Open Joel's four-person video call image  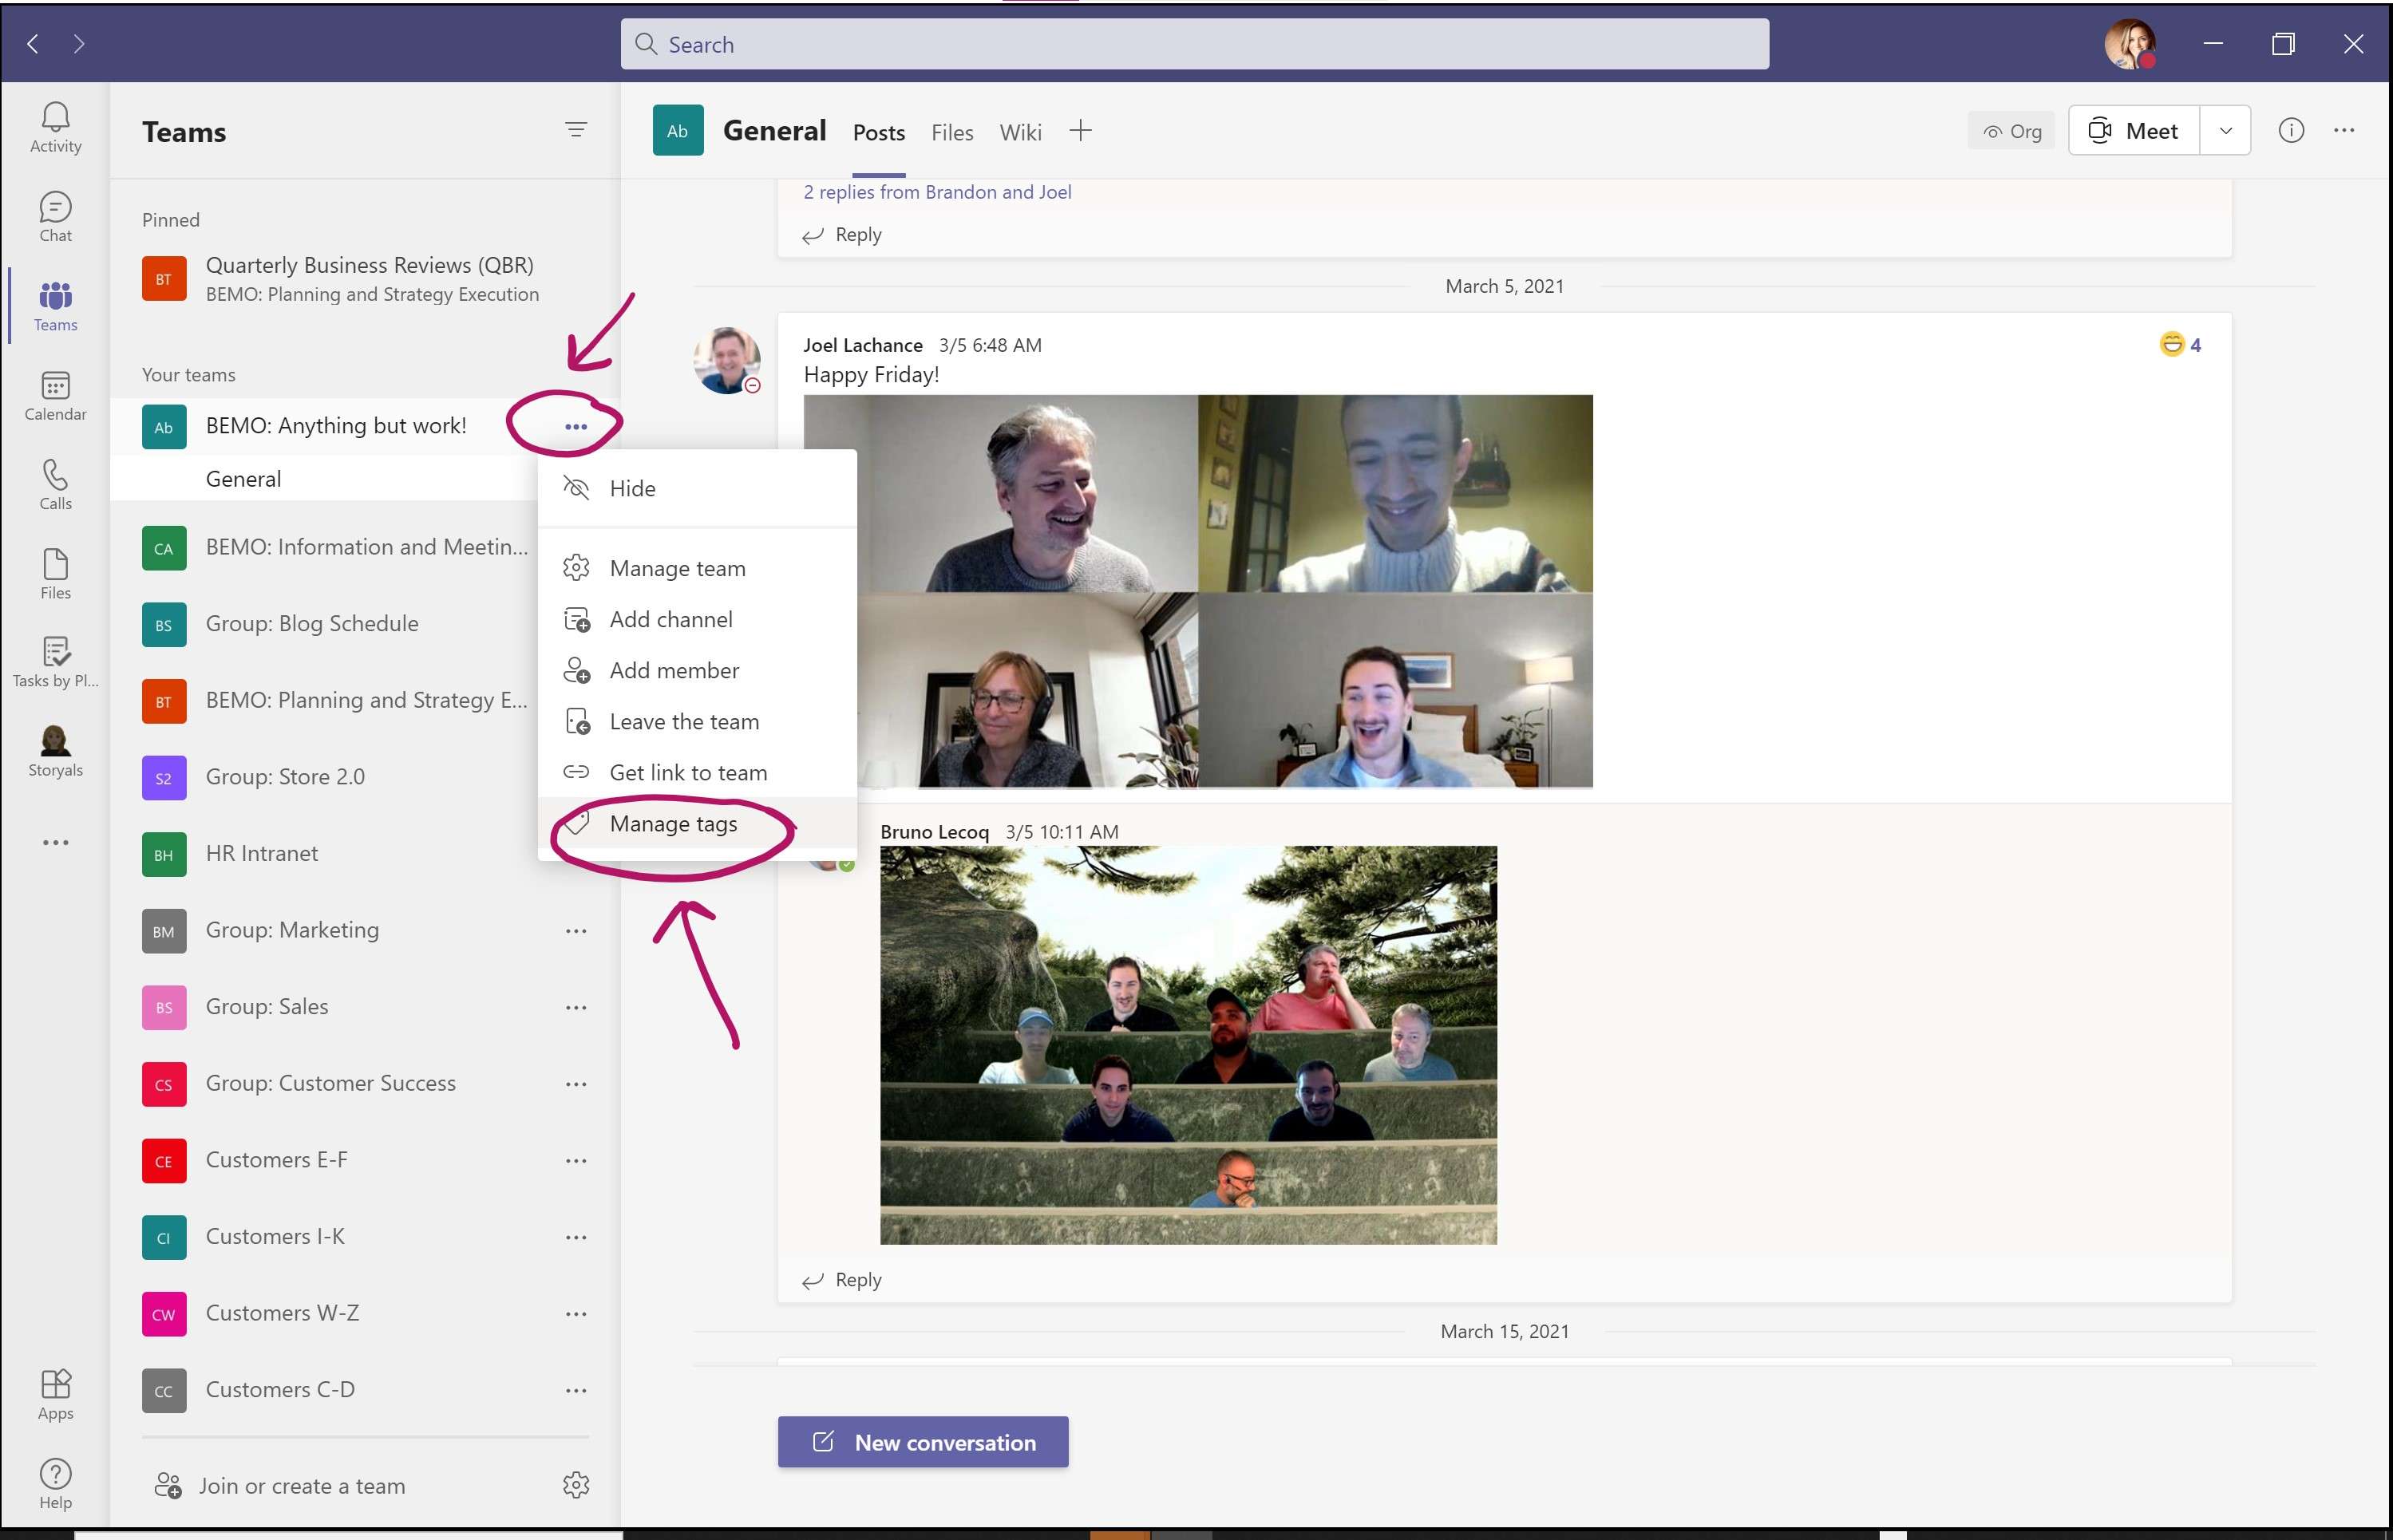tap(1197, 591)
